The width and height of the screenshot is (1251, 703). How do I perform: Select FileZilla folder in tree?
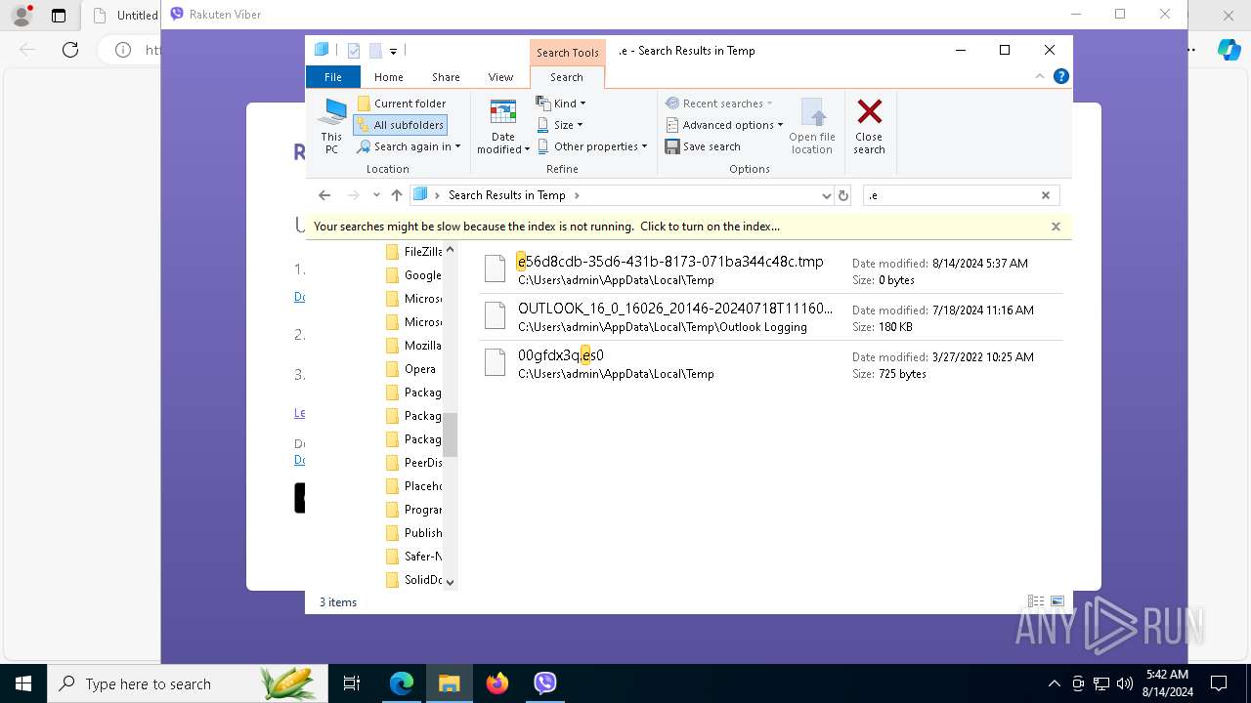click(x=413, y=252)
